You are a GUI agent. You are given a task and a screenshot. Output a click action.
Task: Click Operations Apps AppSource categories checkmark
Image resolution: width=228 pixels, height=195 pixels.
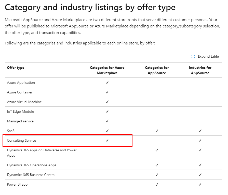point(157,165)
